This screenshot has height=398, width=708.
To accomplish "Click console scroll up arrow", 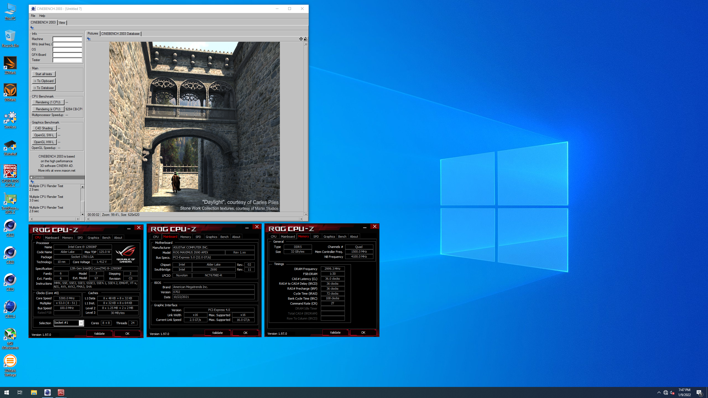I will pos(82,187).
